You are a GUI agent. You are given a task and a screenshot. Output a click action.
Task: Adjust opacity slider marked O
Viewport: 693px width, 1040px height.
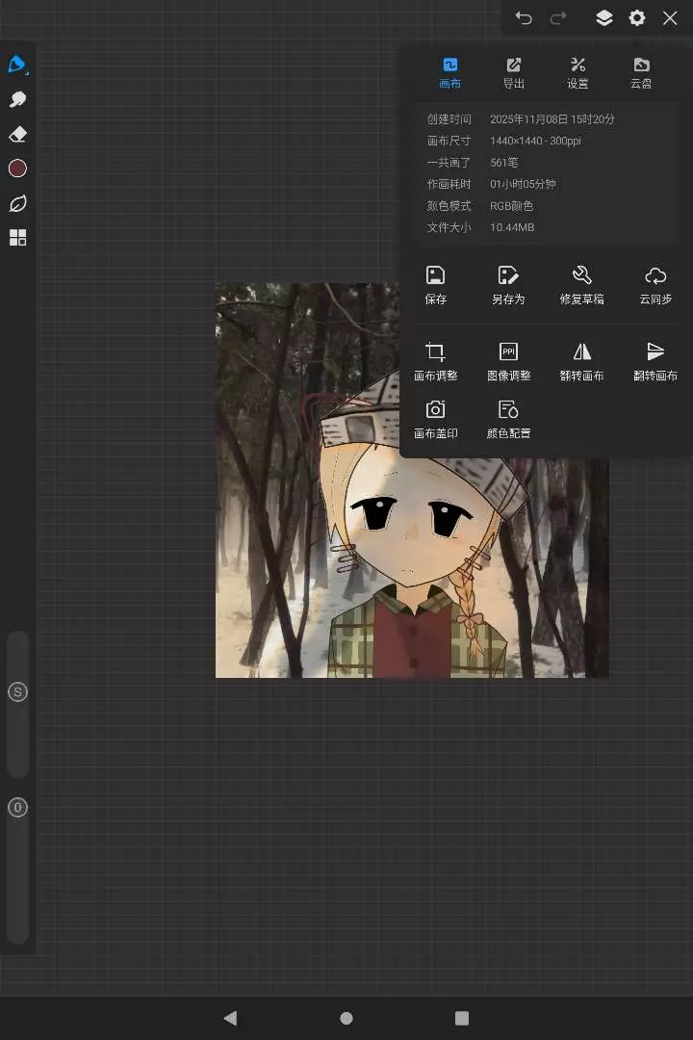[x=17, y=807]
